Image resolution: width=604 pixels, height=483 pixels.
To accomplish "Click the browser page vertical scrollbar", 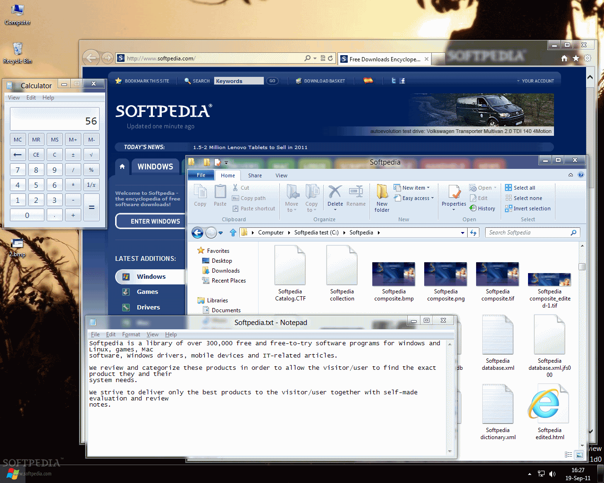I will click(x=590, y=255).
